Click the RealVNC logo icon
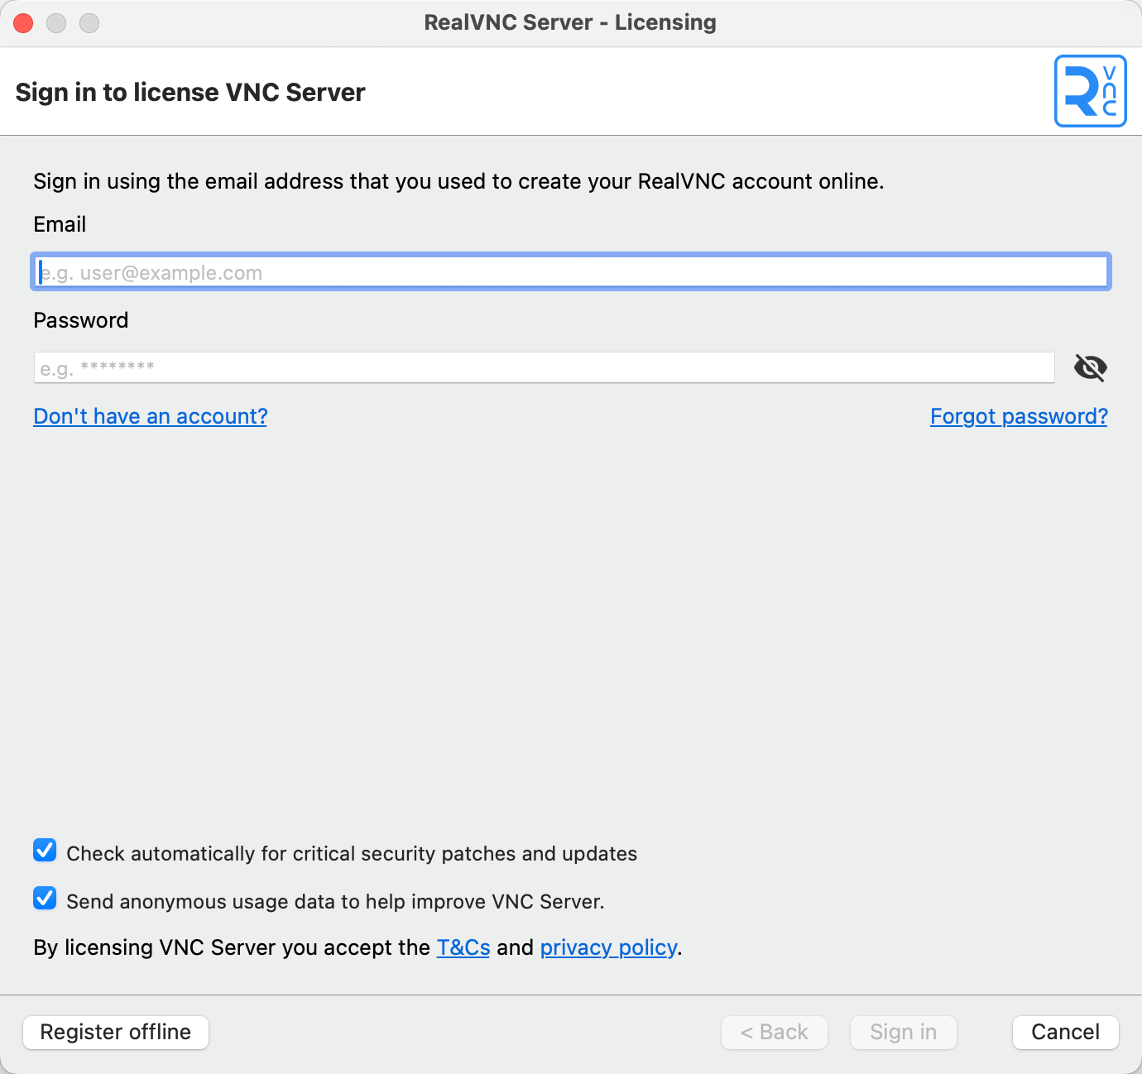Viewport: 1142px width, 1074px height. coord(1090,91)
